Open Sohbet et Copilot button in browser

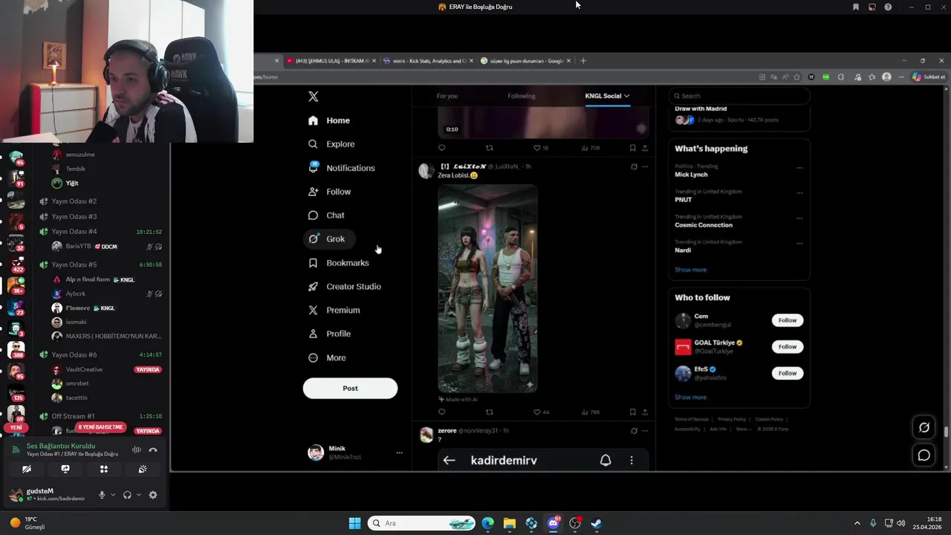tap(929, 77)
